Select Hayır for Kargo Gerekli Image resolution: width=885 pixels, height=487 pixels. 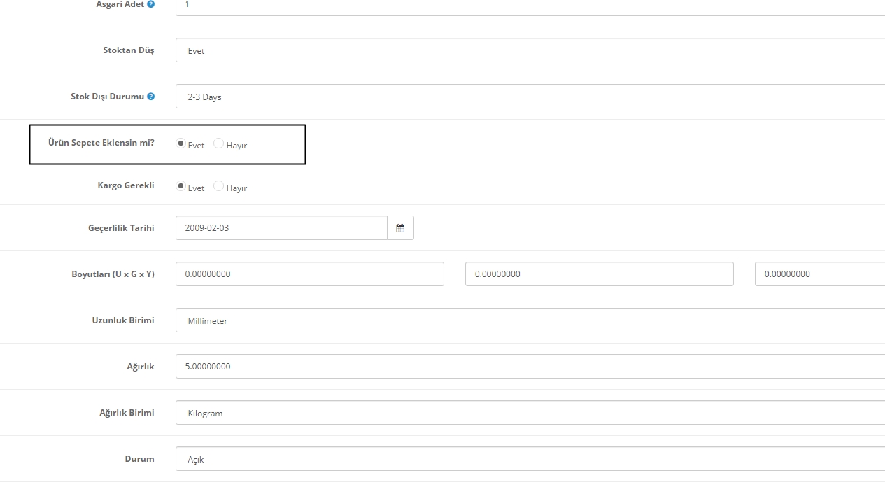218,186
